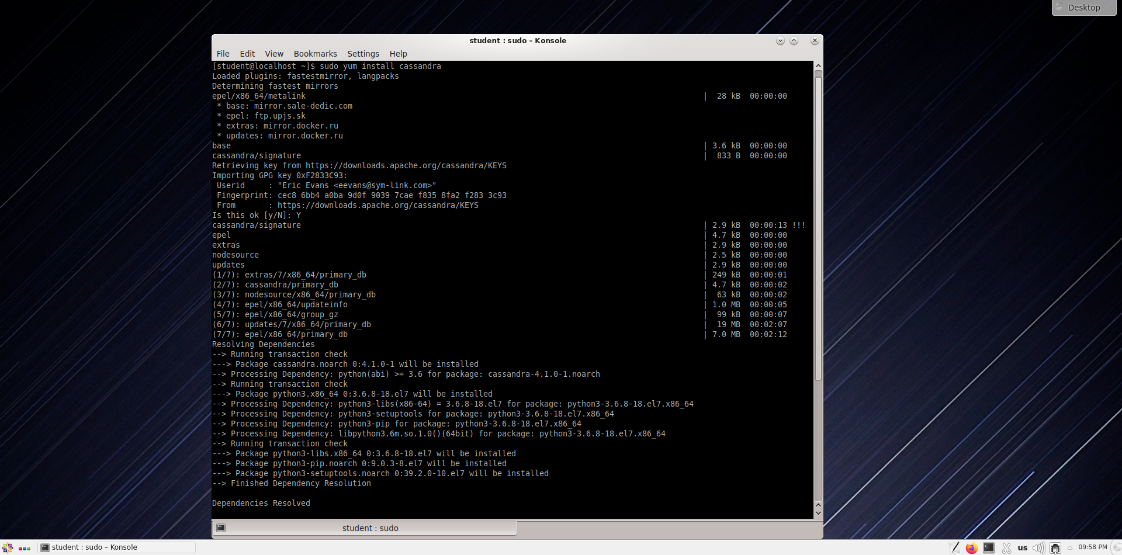
Task: Click the 09:58 PM clock
Action: [1093, 547]
